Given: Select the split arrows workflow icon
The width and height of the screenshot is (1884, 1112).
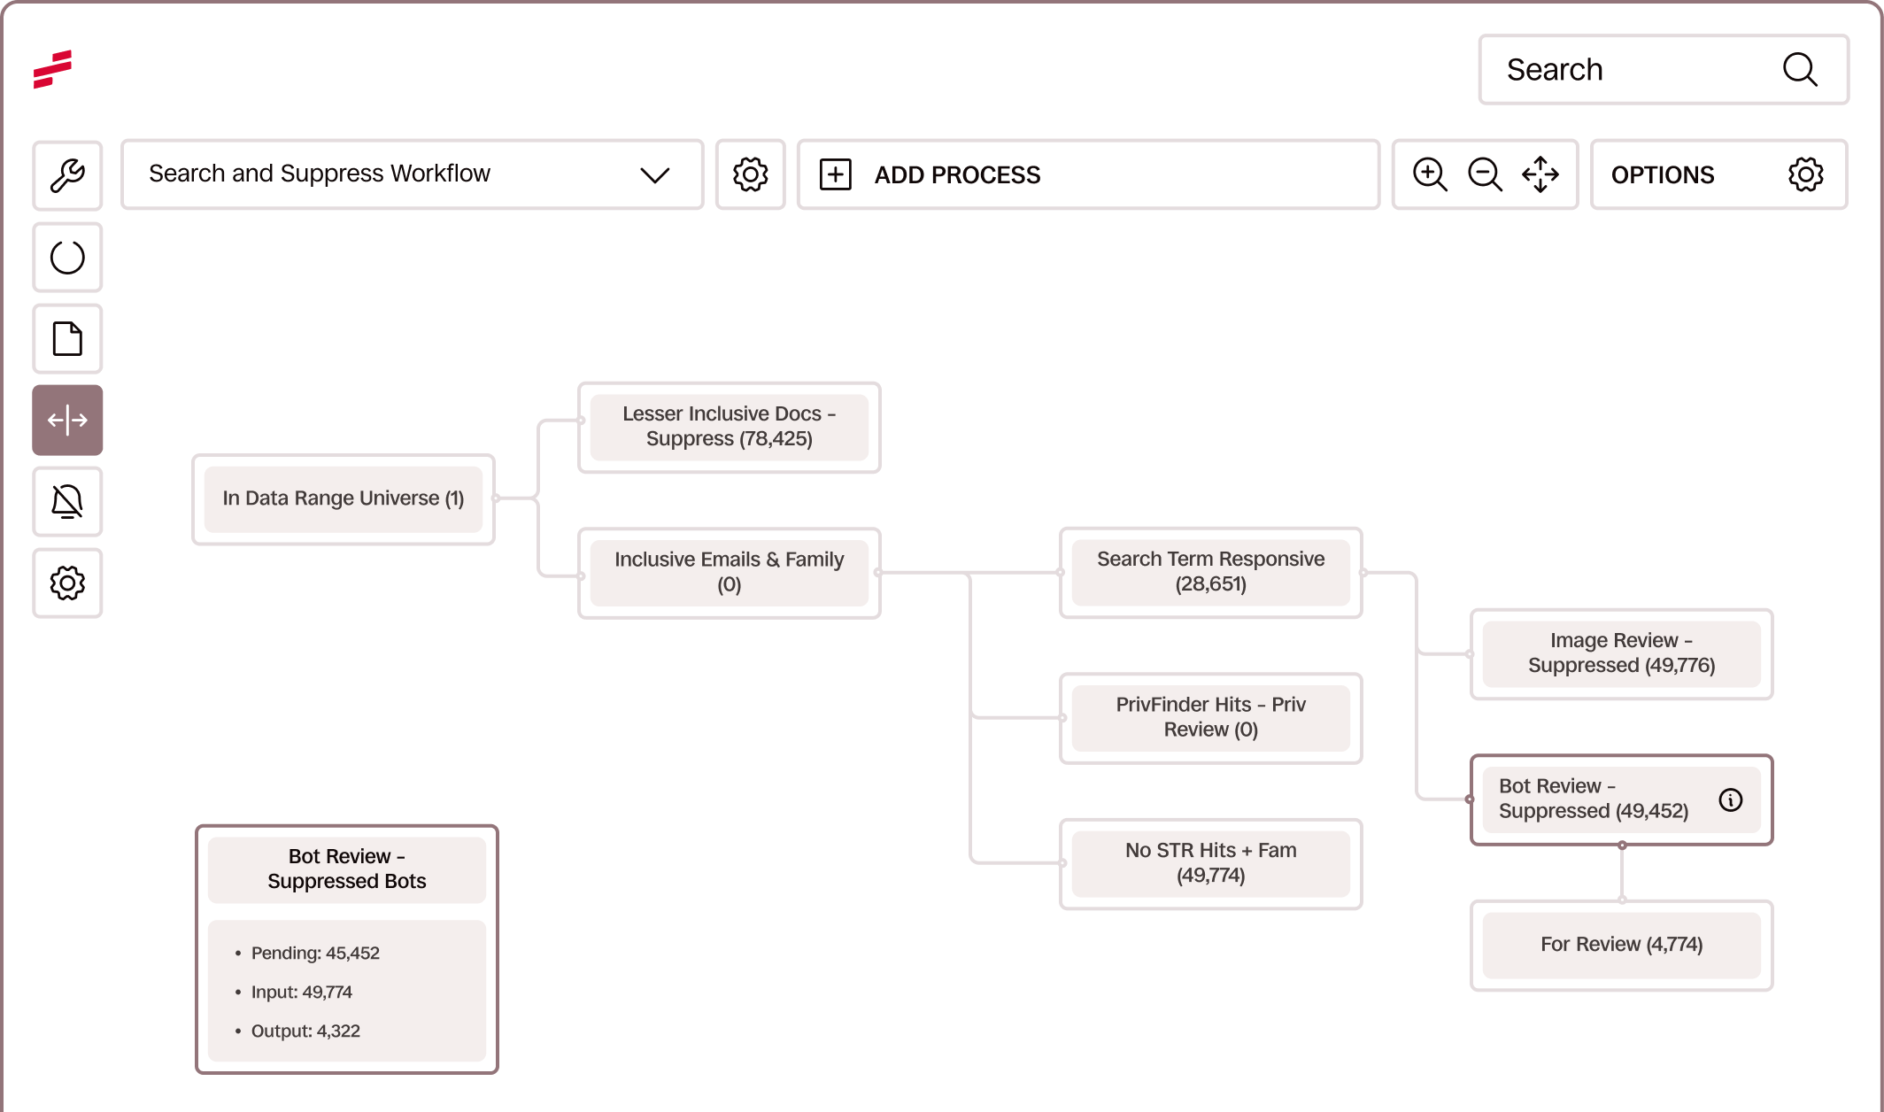Looking at the screenshot, I should (67, 421).
